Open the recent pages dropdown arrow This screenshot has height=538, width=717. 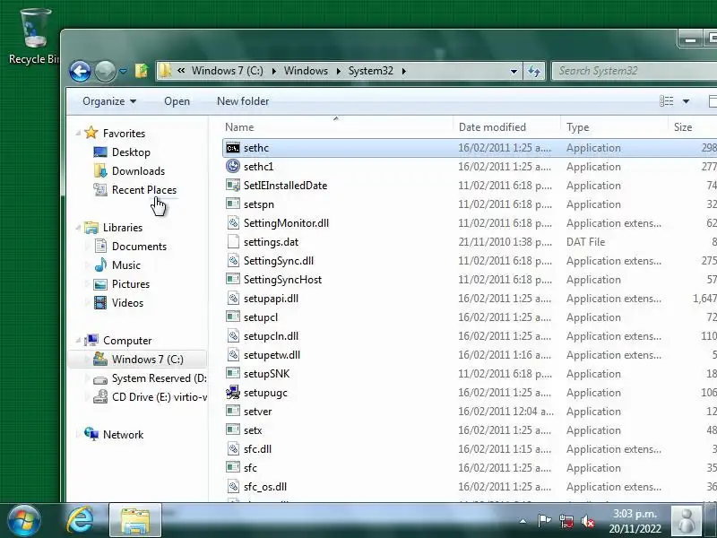coord(124,72)
